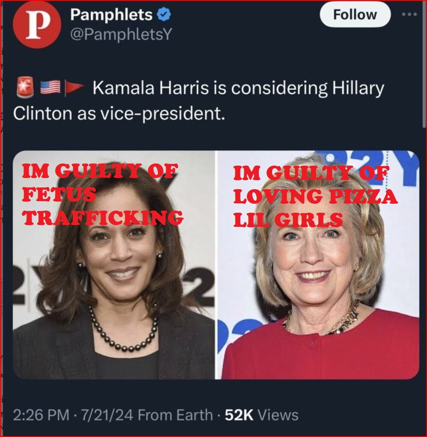This screenshot has width=427, height=437.
Task: Click the American flag emoji
Action: point(50,87)
